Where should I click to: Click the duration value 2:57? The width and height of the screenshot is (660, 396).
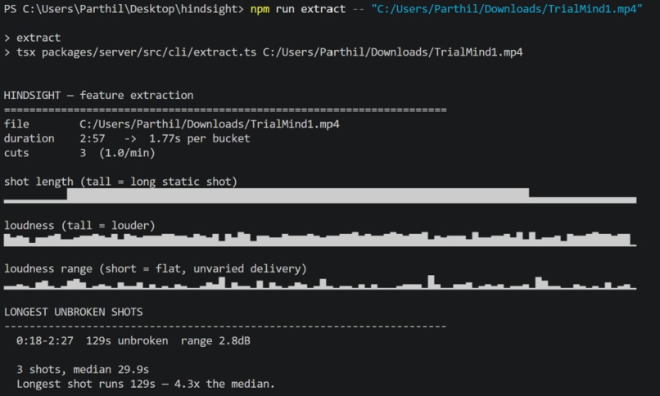93,139
